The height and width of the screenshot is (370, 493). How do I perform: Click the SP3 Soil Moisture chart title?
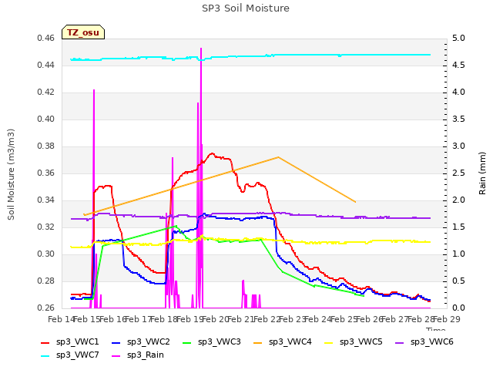pyautogui.click(x=246, y=8)
